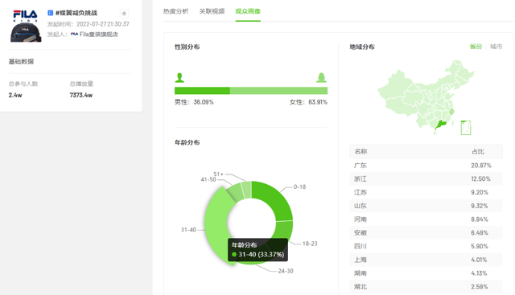Click the launch time 2022-07-27 21:30:37

(103, 24)
